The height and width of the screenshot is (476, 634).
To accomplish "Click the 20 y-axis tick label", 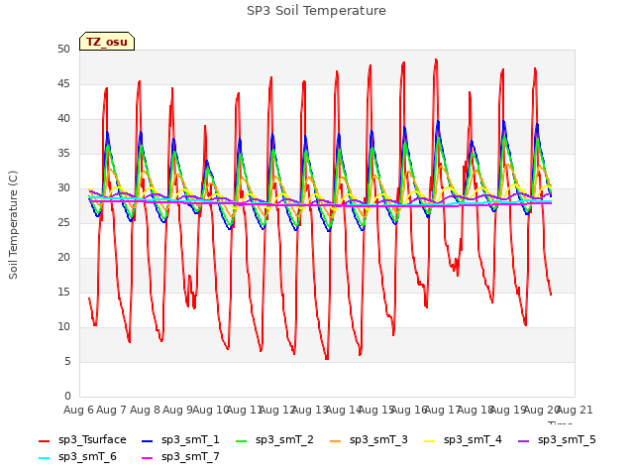I will tap(63, 258).
